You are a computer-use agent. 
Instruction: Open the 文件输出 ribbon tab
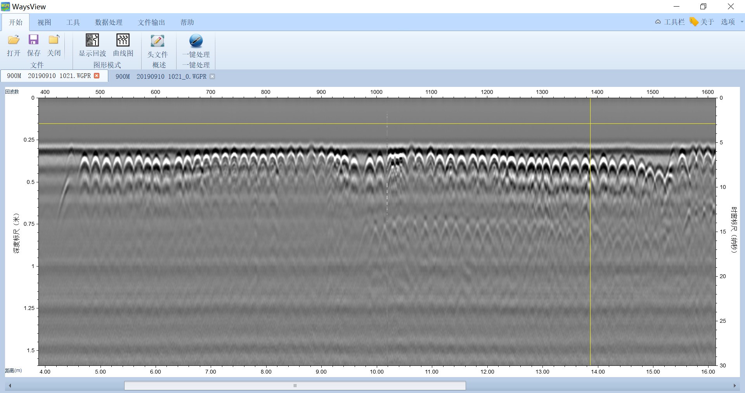tap(151, 22)
